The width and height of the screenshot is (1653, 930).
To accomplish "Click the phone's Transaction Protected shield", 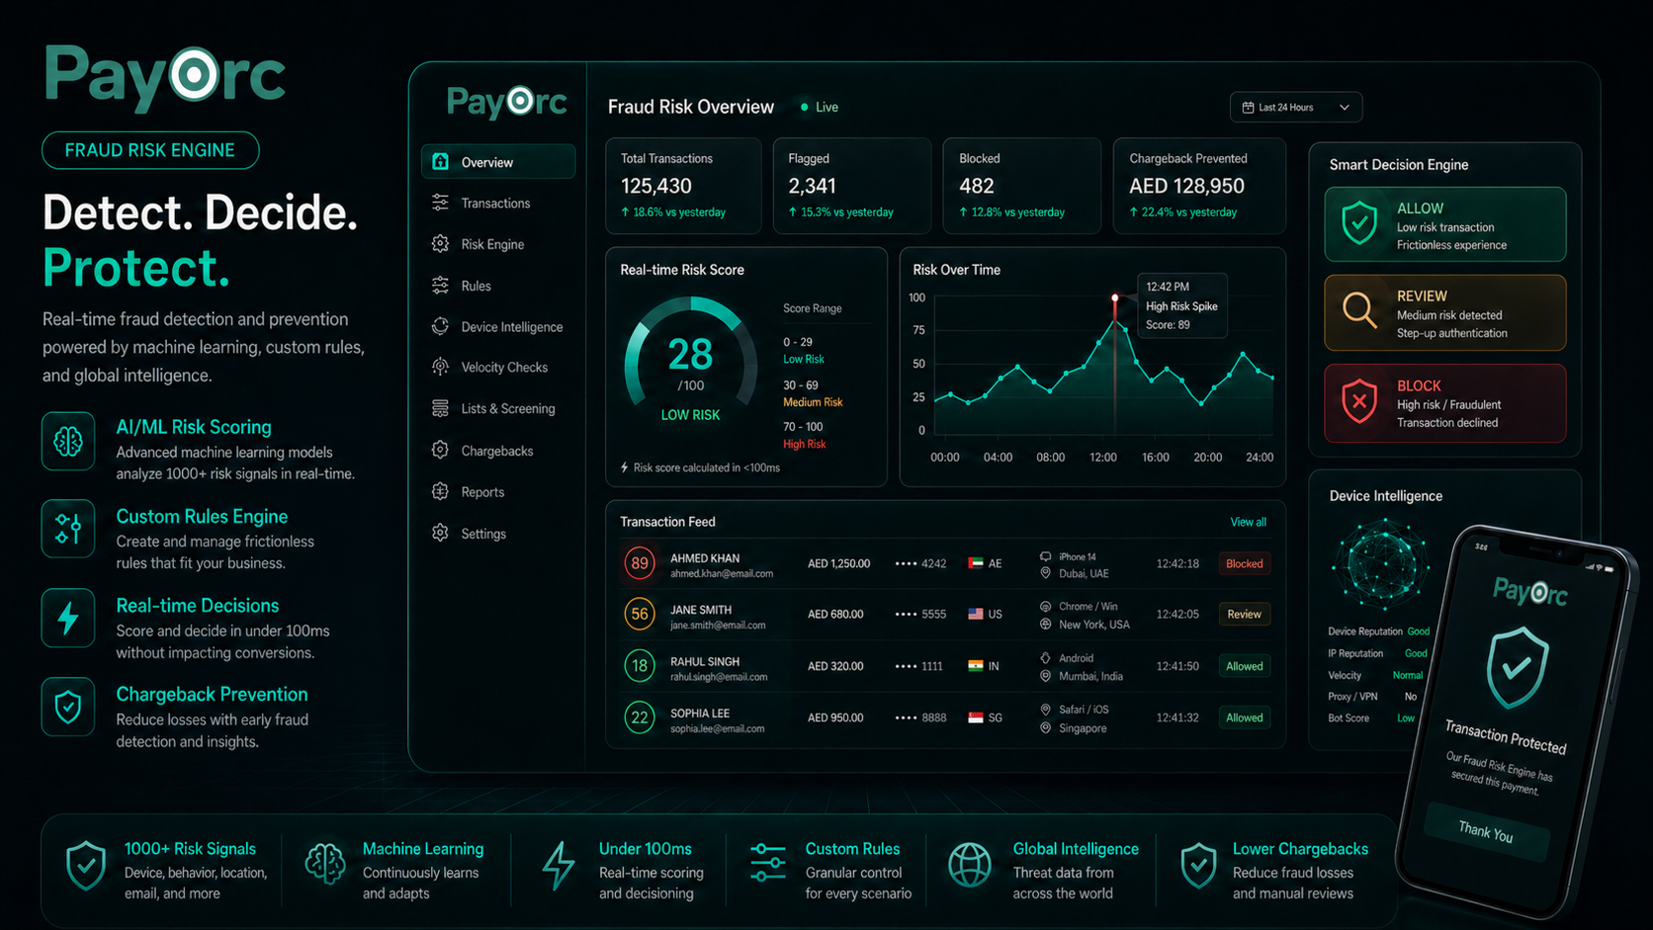I will click(1518, 668).
